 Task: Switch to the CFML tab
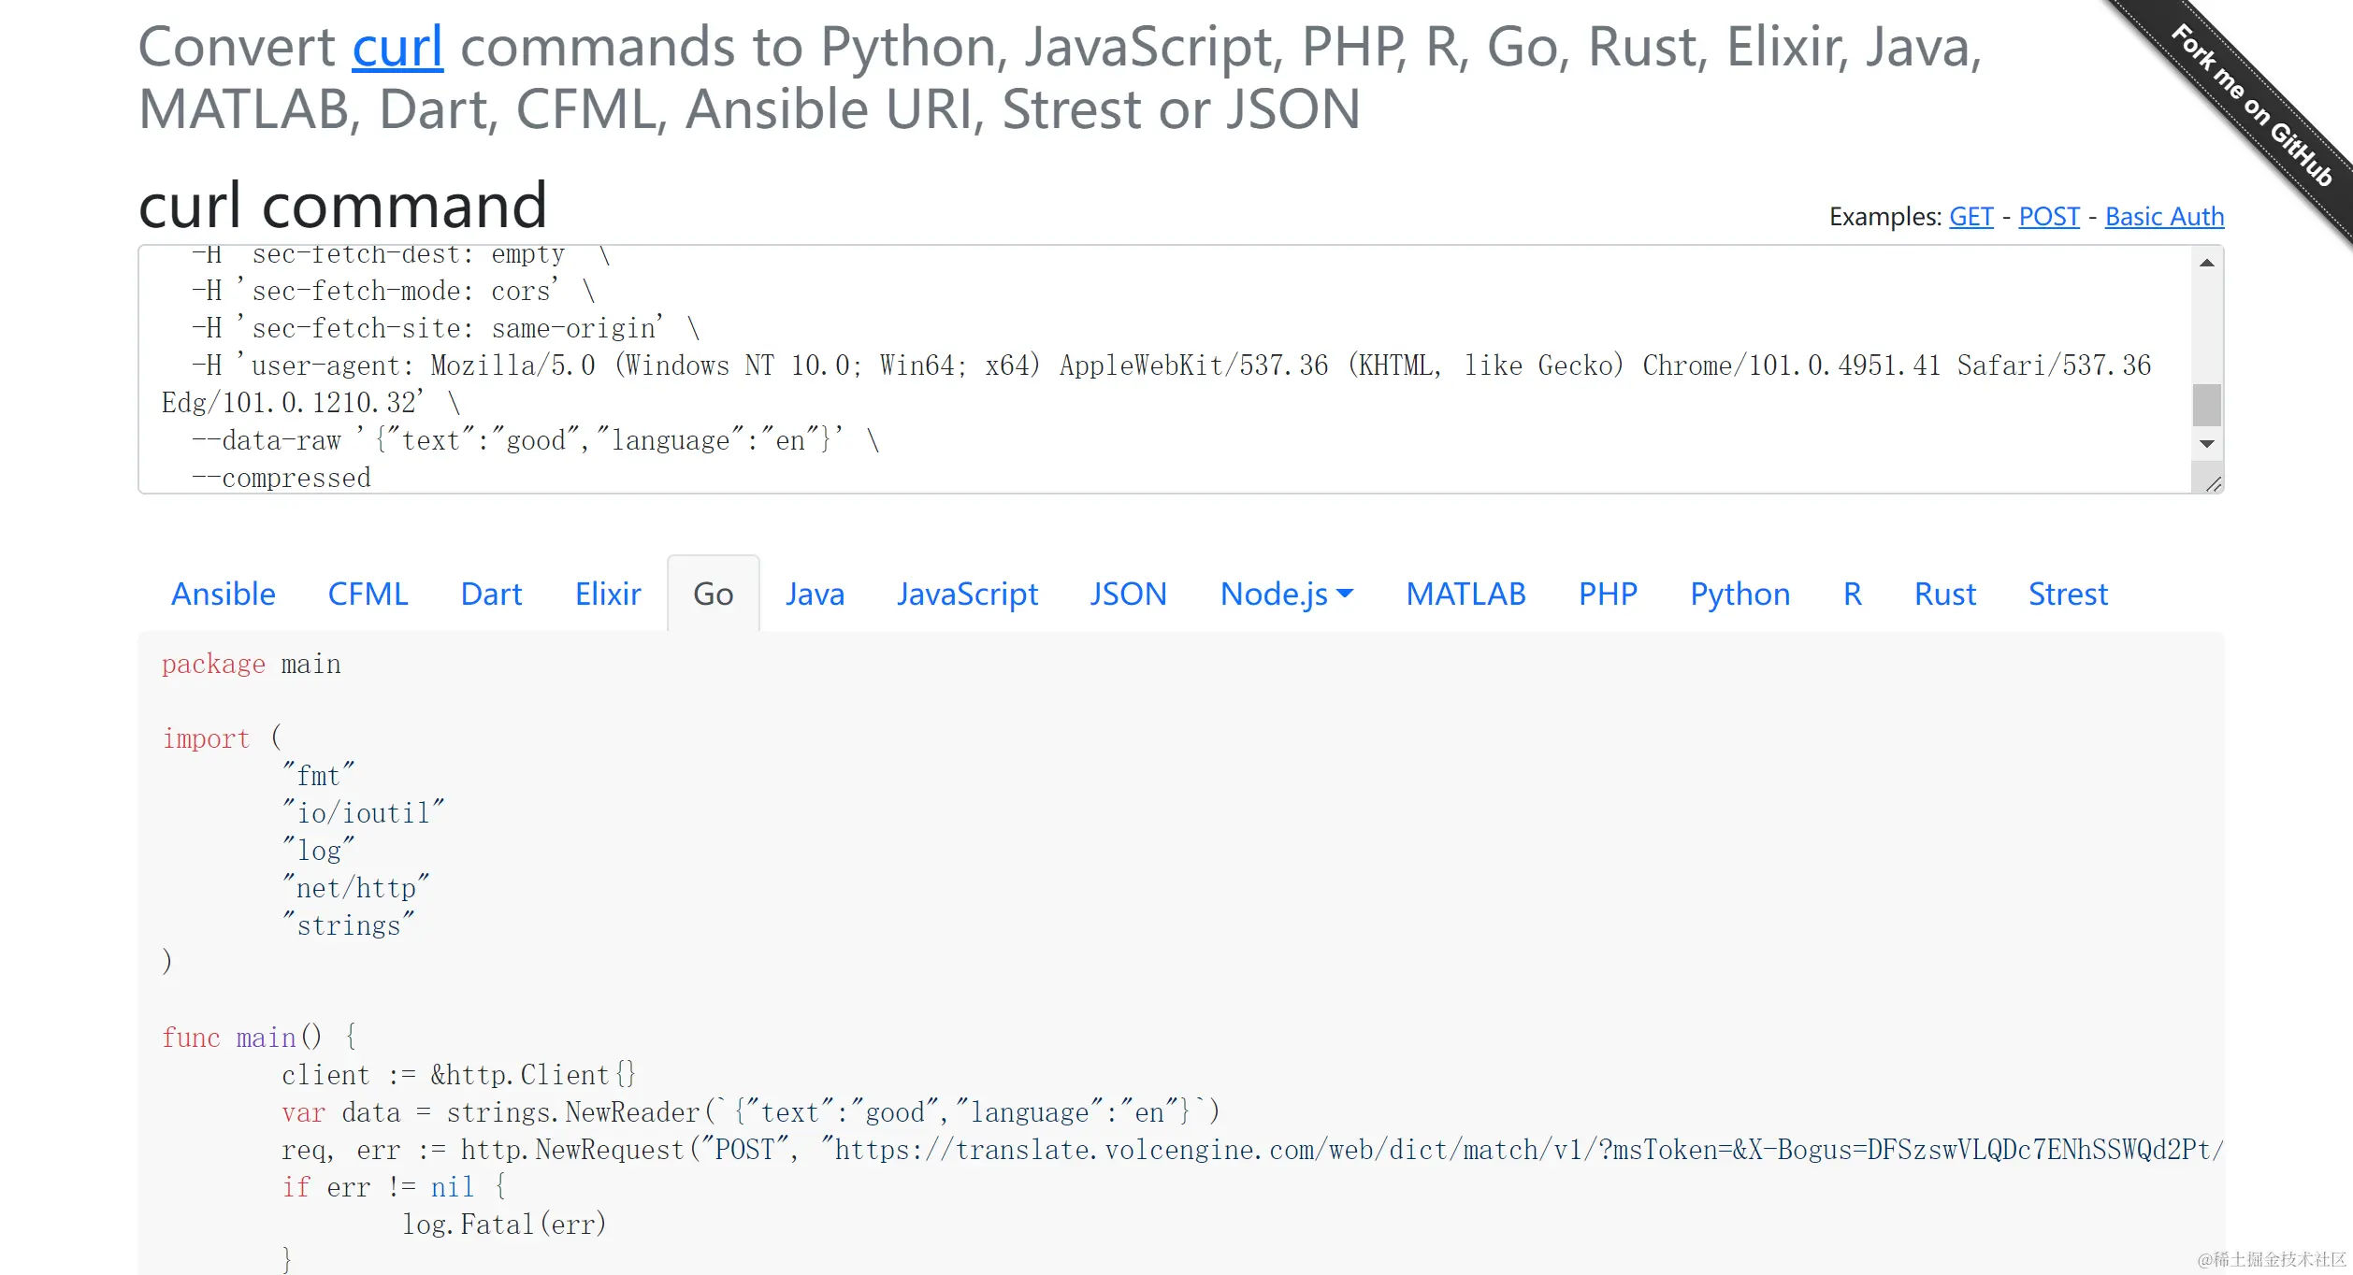(368, 595)
